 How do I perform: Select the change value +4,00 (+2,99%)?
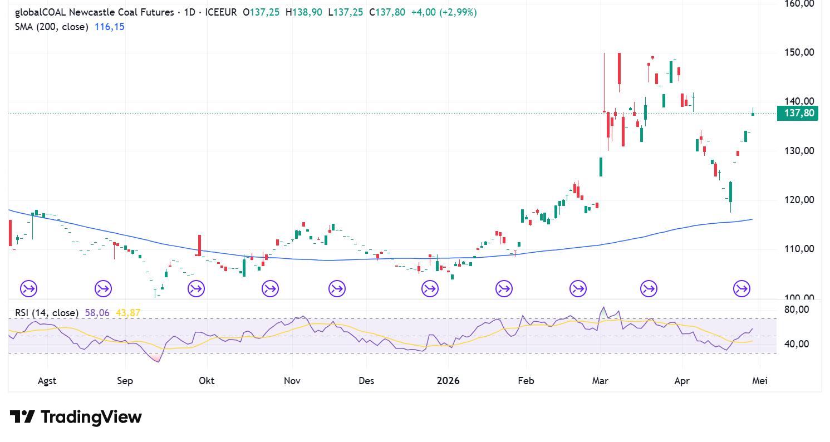(x=444, y=12)
